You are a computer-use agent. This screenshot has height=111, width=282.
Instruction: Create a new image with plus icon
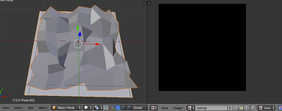[x=236, y=108]
